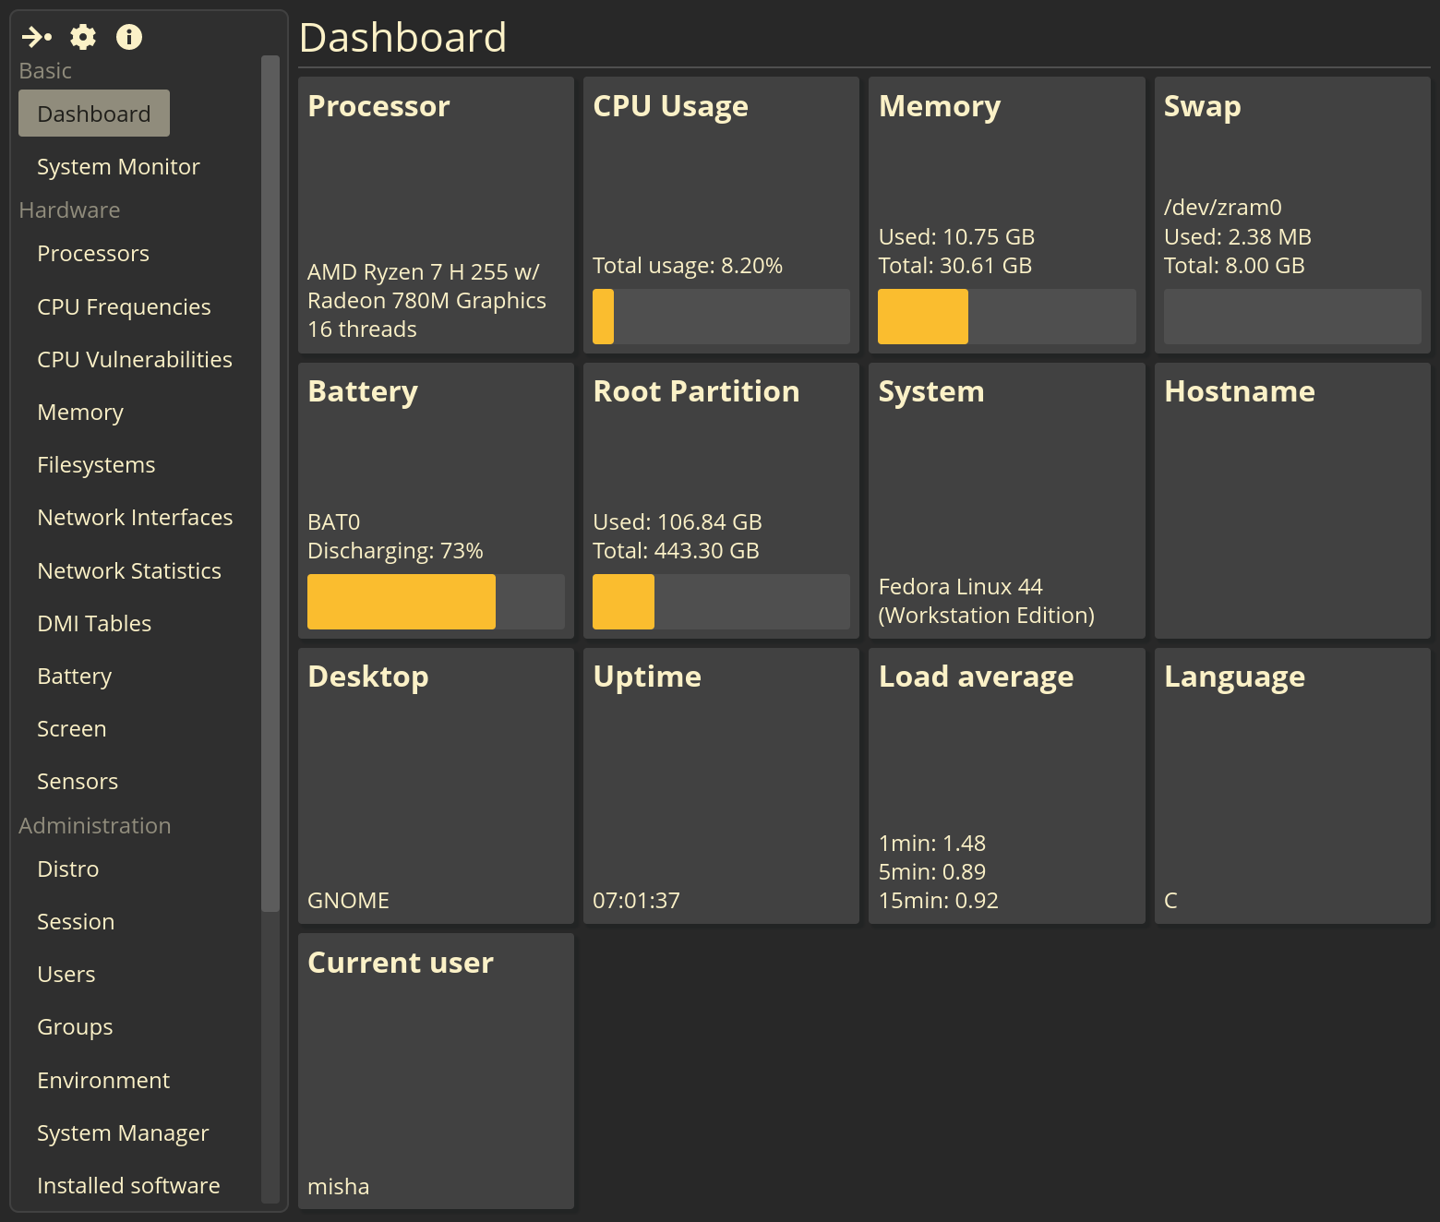Open Filesystems page
Viewport: 1440px width, 1222px height.
click(x=96, y=464)
